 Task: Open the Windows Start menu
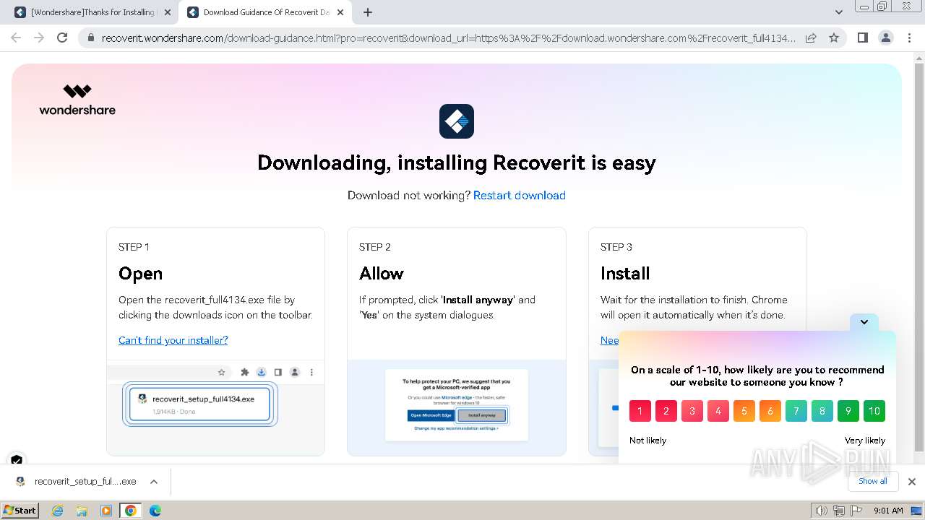[20, 511]
